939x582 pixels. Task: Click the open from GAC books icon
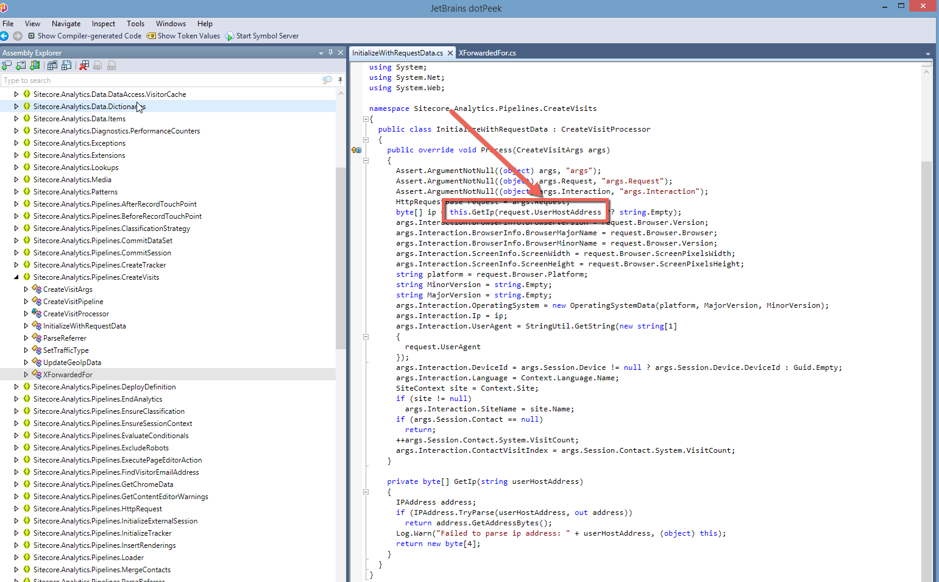[x=35, y=65]
